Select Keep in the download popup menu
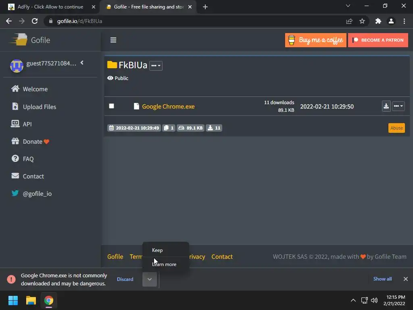The image size is (413, 310). click(166, 250)
